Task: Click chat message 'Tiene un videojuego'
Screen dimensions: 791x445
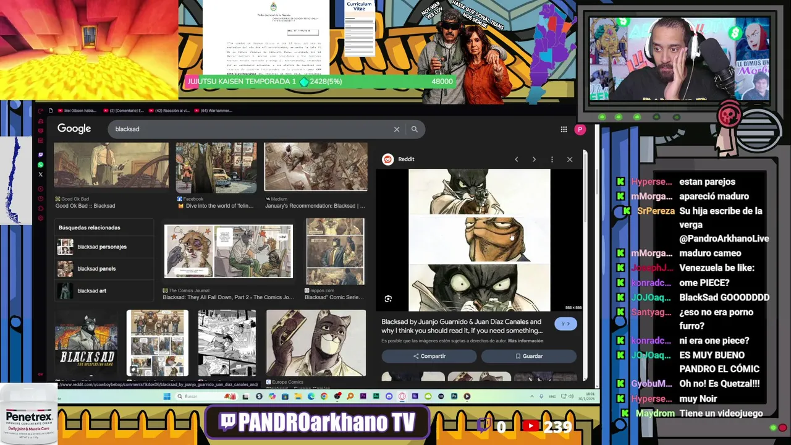Action: pyautogui.click(x=721, y=413)
